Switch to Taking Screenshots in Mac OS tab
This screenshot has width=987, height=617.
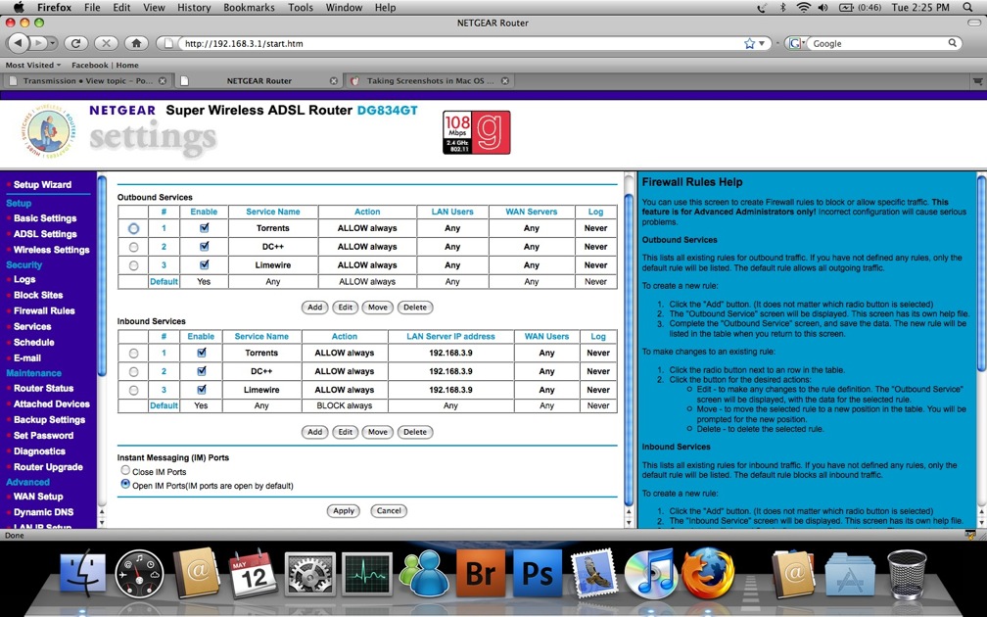[x=430, y=80]
